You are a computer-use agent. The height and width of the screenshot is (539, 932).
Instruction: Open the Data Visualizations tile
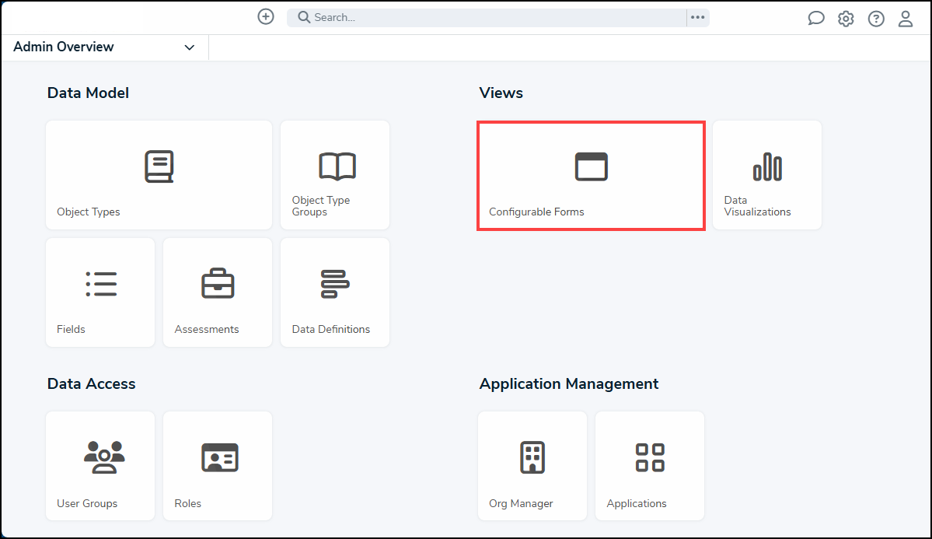(766, 174)
